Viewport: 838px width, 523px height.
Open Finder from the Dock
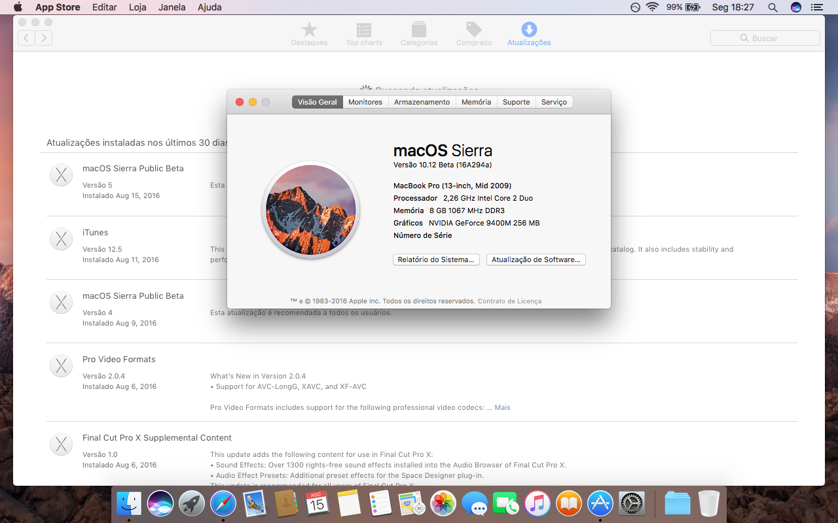click(x=129, y=503)
